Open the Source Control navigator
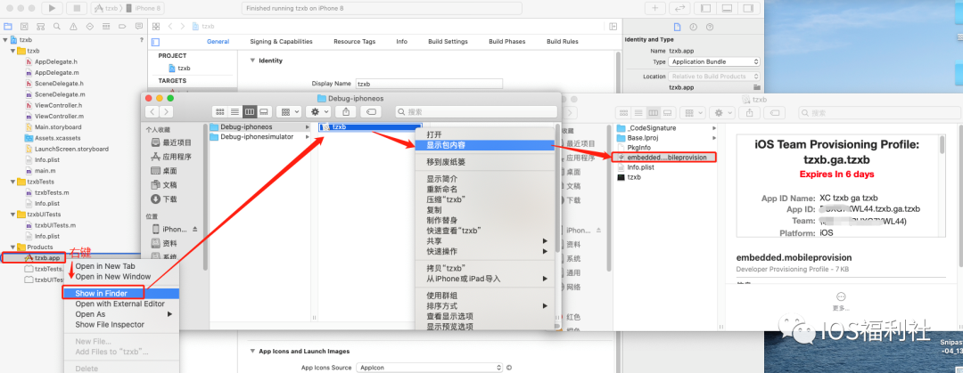This screenshot has width=963, height=373. pos(24,27)
